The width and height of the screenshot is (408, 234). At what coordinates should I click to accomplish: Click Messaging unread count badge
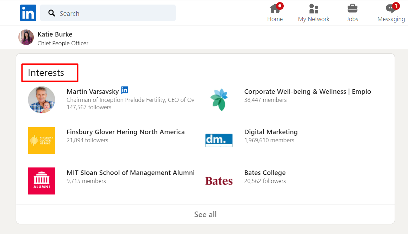pos(396,6)
